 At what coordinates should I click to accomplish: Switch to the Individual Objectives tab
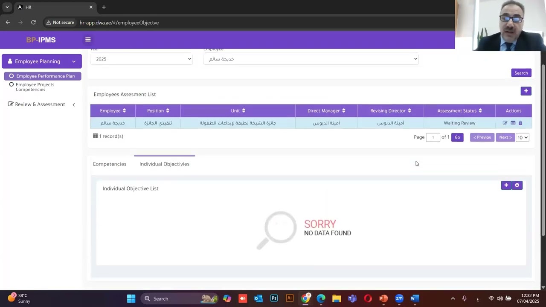point(164,164)
